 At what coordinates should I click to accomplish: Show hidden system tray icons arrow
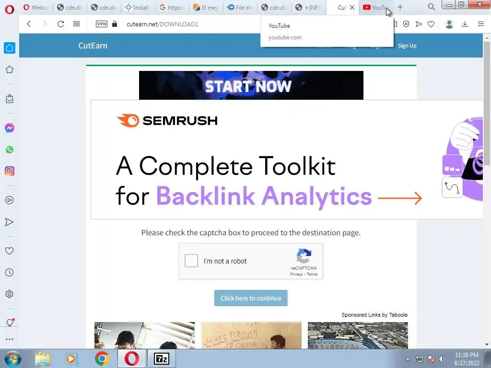pos(408,359)
